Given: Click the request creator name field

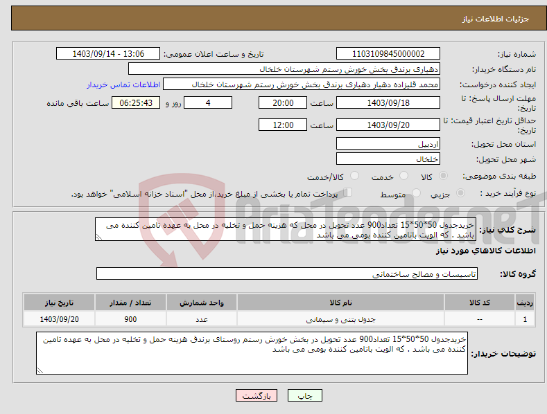Looking at the screenshot, I should coord(302,84).
